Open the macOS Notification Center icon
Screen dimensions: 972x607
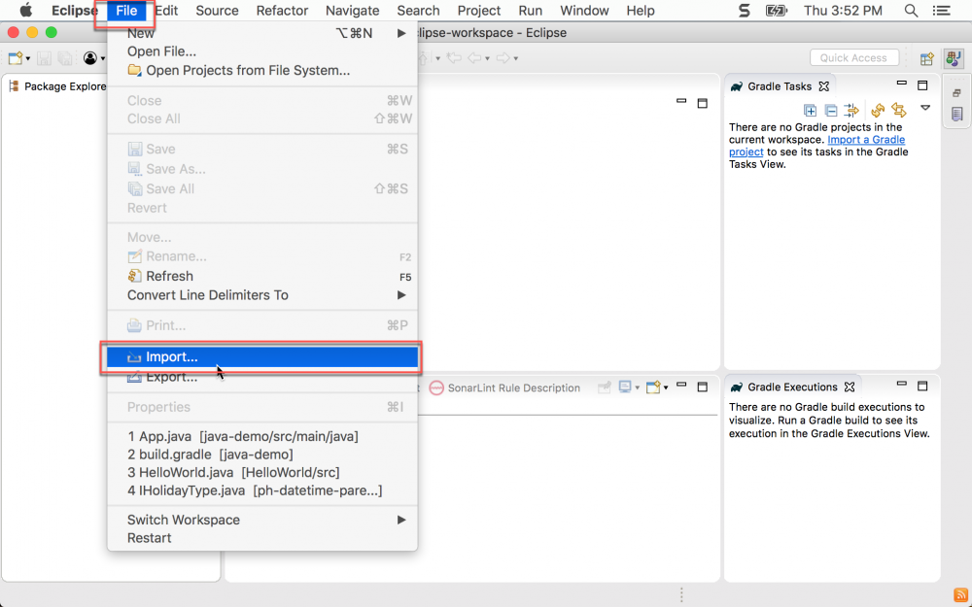coord(942,11)
